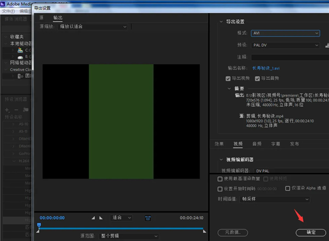Image resolution: width=329 pixels, height=241 pixels.
Task: Click the set out point triangle marker
Action: (101, 217)
